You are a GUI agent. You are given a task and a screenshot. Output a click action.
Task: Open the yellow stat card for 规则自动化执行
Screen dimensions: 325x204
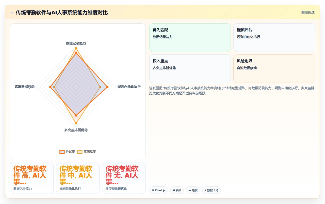pyautogui.click(x=78, y=178)
